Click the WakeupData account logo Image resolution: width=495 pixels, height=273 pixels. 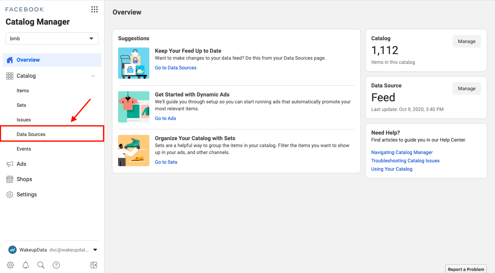point(13,250)
